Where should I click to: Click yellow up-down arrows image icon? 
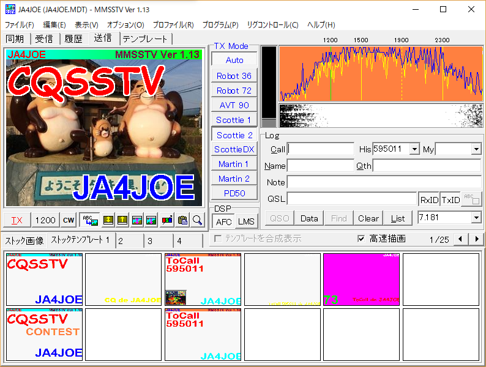point(108,220)
